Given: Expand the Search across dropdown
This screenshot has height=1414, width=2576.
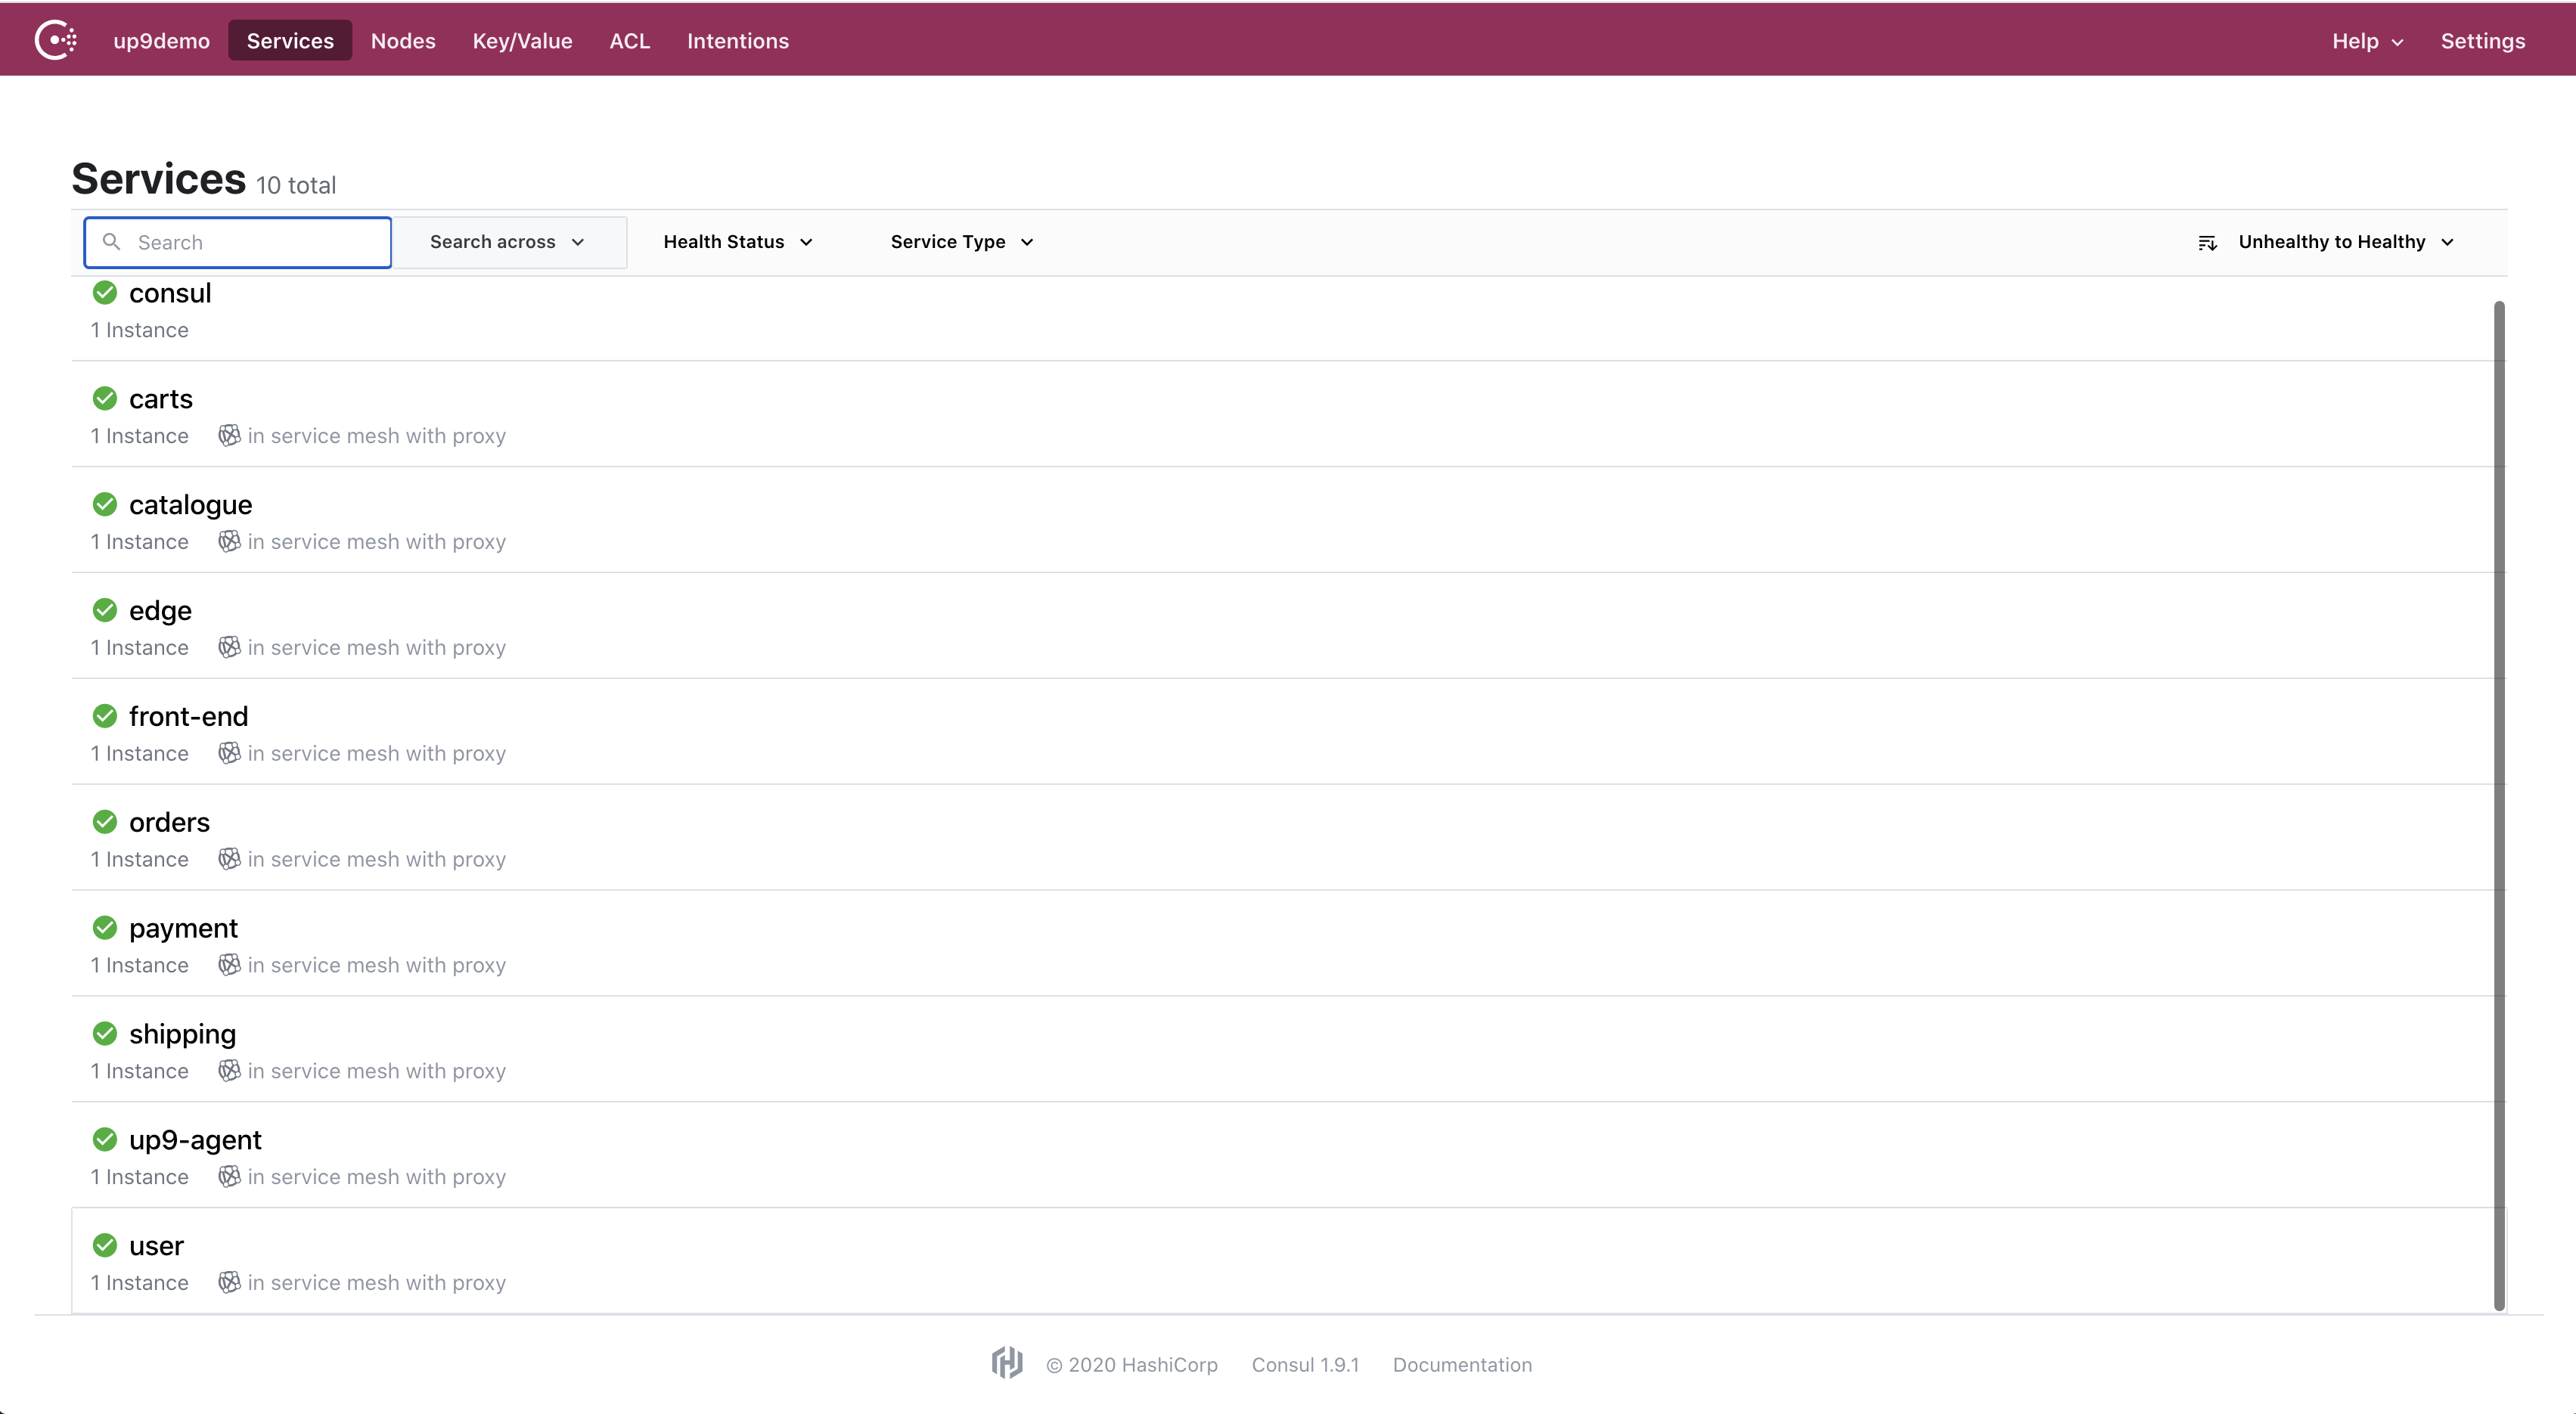Looking at the screenshot, I should (x=507, y=240).
